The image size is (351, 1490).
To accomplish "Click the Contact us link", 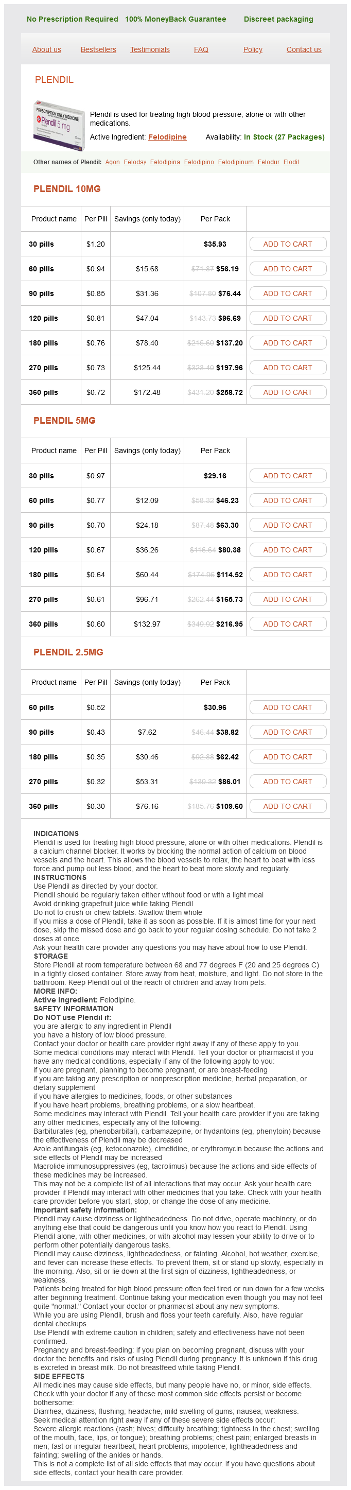I will pyautogui.click(x=304, y=50).
